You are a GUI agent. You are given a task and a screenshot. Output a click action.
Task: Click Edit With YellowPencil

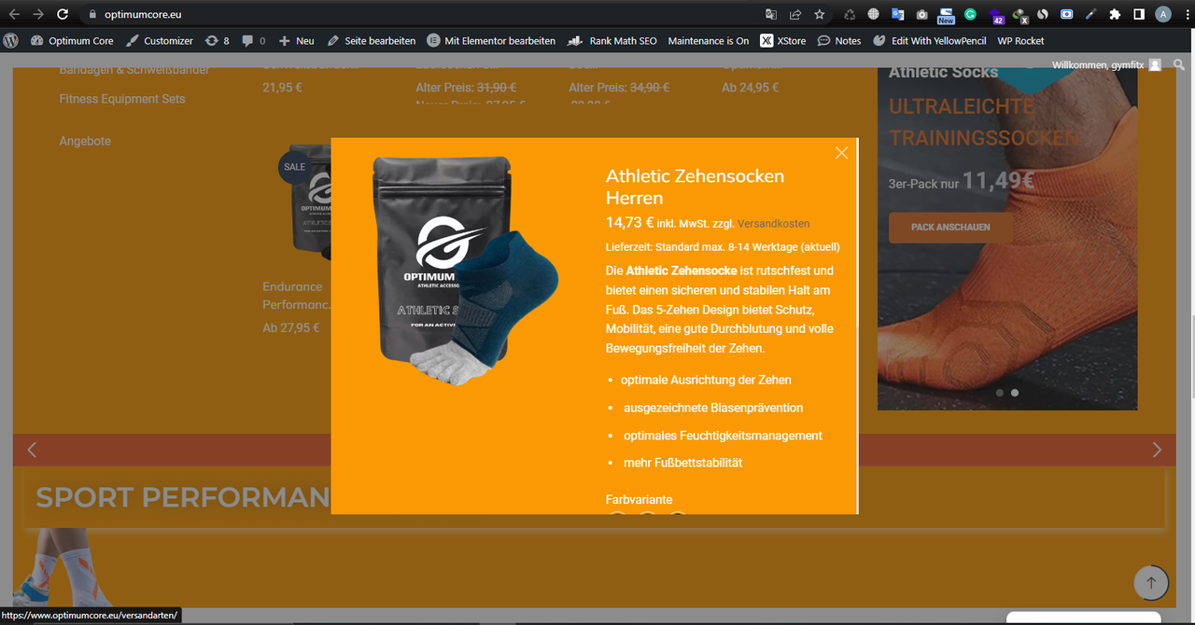pos(930,40)
